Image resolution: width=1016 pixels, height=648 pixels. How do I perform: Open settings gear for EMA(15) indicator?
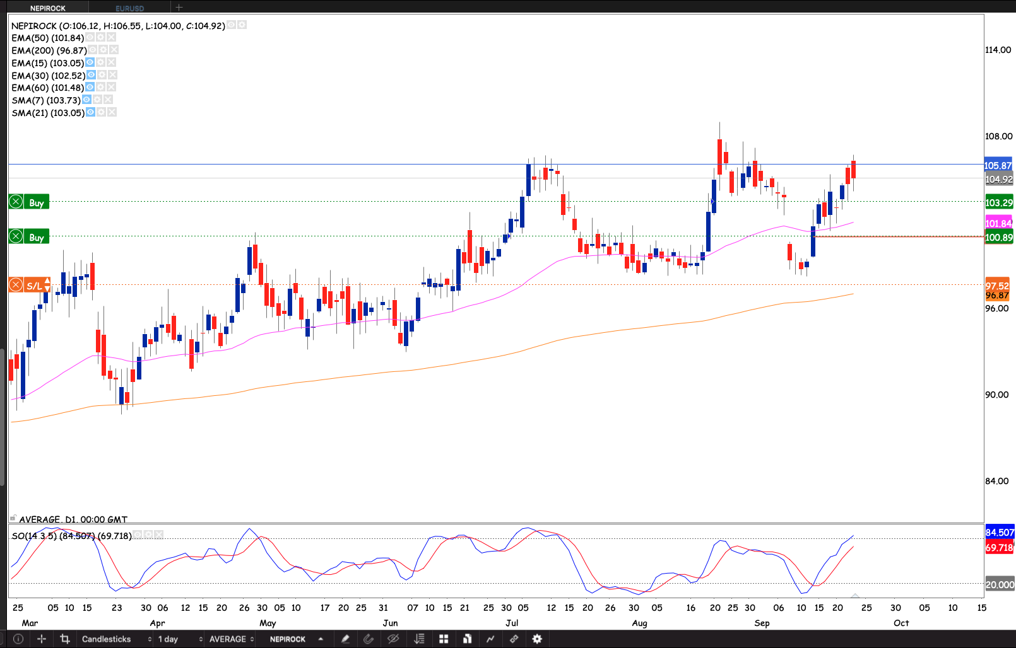click(x=101, y=62)
